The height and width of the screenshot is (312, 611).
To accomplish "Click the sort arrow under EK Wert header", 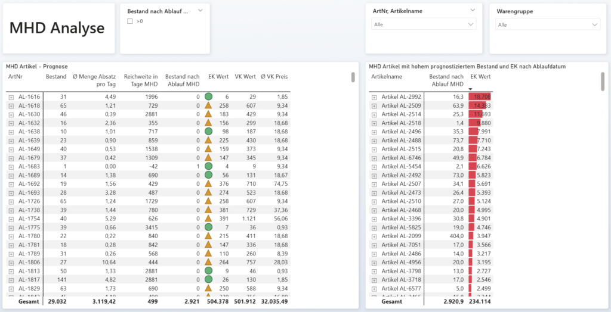I will (470, 89).
